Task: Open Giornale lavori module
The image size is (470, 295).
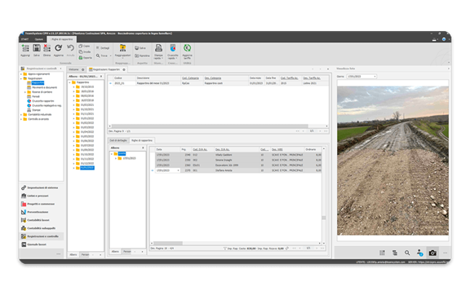Action: 41,244
